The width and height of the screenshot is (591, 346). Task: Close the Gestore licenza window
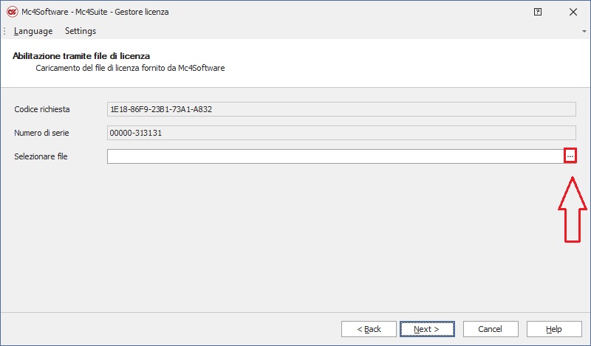pos(573,12)
